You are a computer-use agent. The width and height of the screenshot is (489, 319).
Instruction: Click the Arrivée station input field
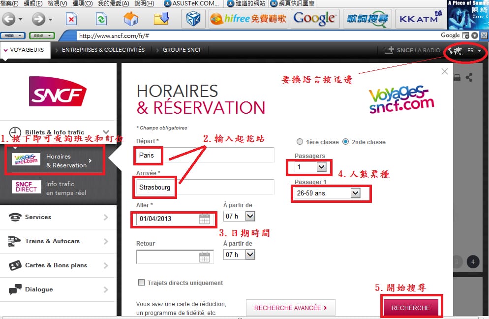(x=205, y=187)
